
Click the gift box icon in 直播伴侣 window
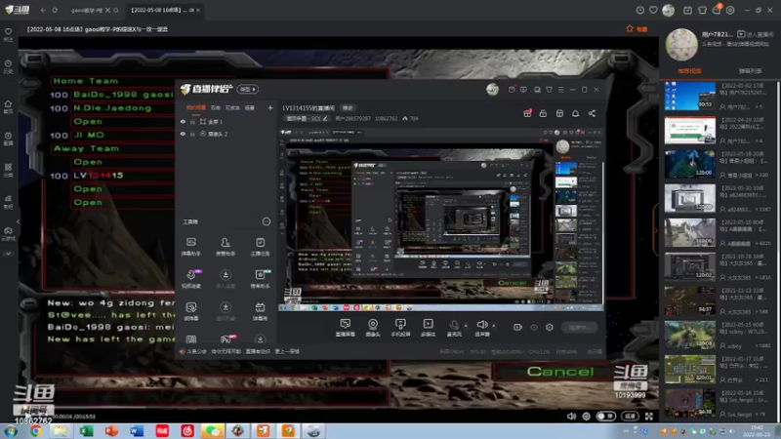527,113
